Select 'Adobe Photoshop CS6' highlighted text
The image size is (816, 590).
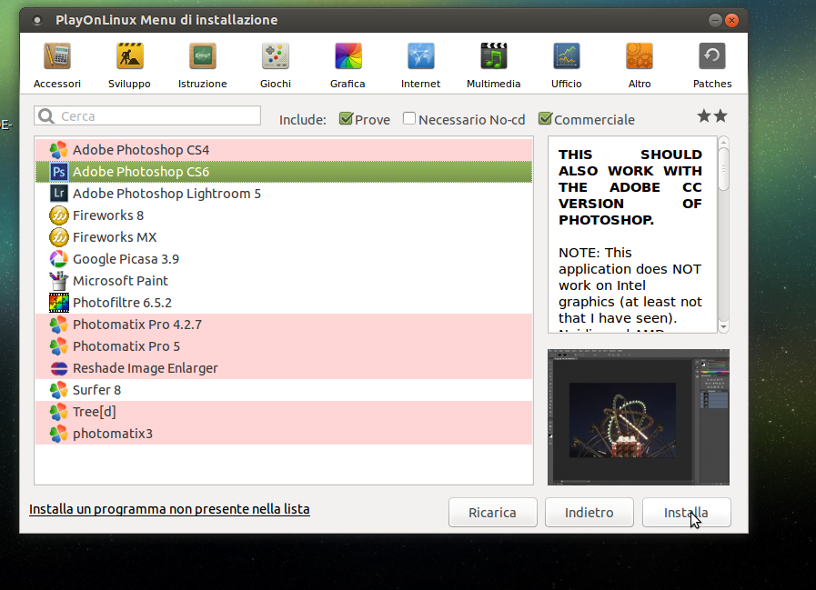pos(141,172)
